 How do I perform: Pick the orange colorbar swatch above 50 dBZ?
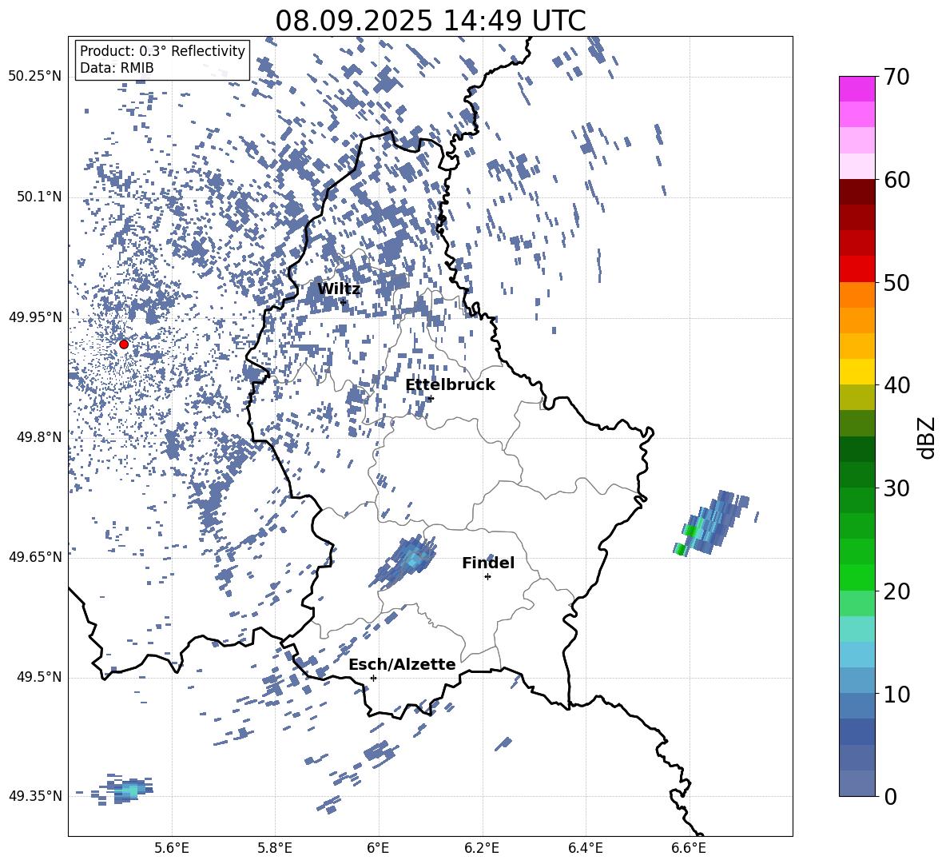857,295
